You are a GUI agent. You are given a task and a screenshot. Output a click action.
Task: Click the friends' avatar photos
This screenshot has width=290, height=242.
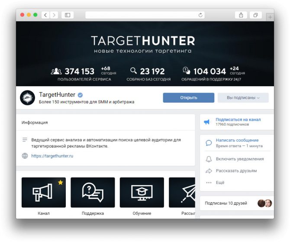point(264,203)
